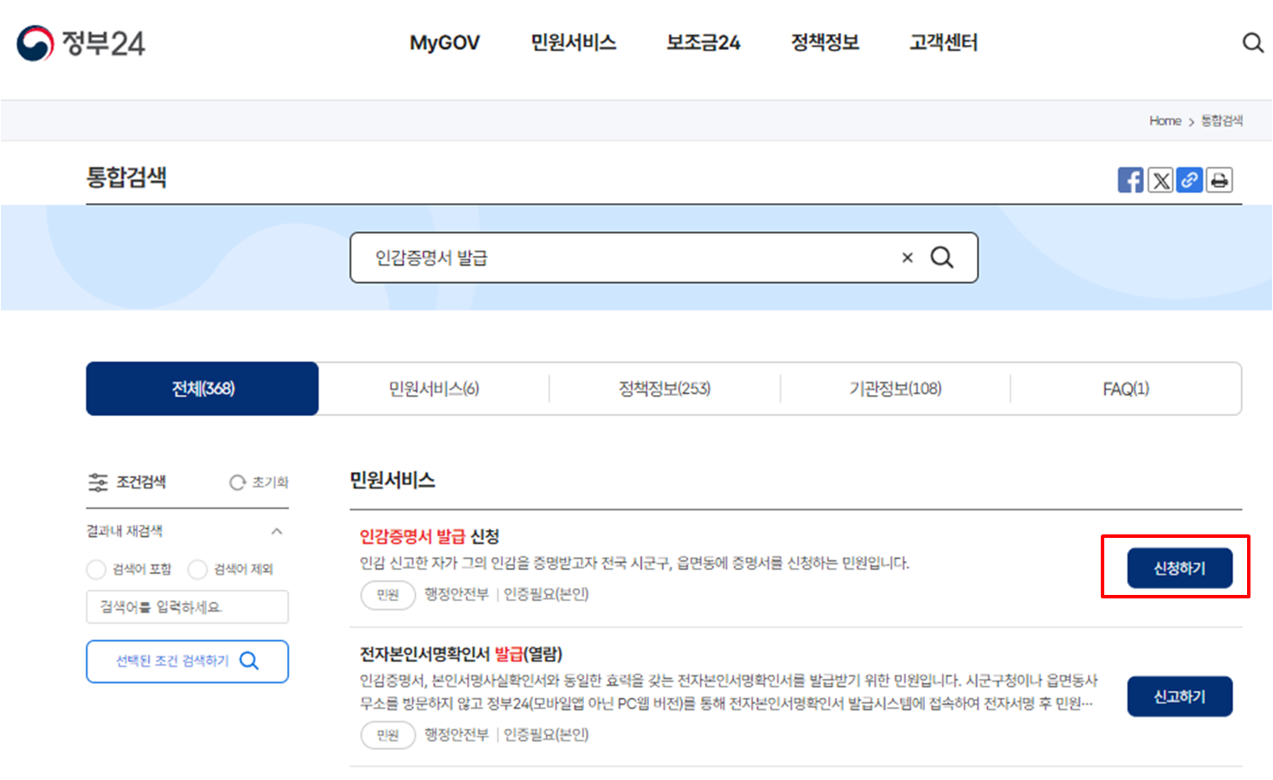Image resolution: width=1273 pixels, height=780 pixels.
Task: Switch to the 민원서비스(6) tab
Action: point(434,388)
